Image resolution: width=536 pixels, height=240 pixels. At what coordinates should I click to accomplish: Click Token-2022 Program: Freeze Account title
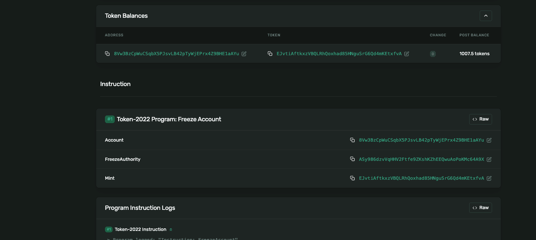(169, 119)
